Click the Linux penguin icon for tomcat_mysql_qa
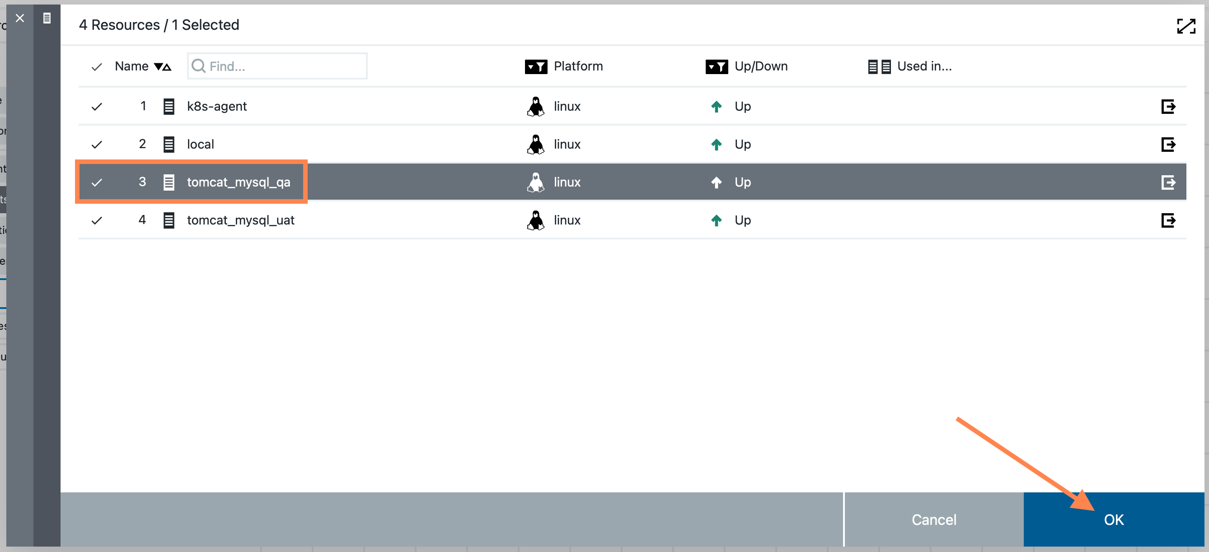Image resolution: width=1209 pixels, height=552 pixels. [535, 182]
